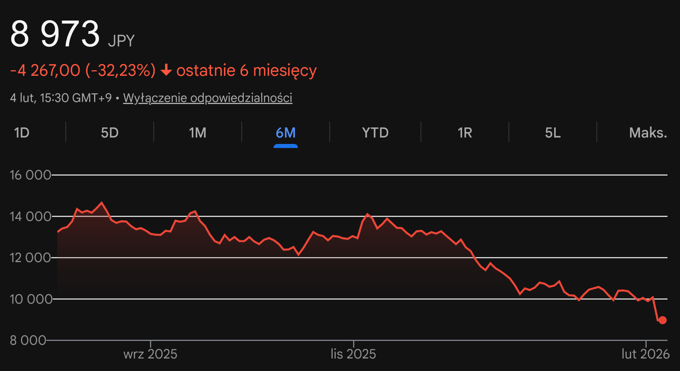Select the active 6M tab
680x371 pixels.
click(285, 133)
